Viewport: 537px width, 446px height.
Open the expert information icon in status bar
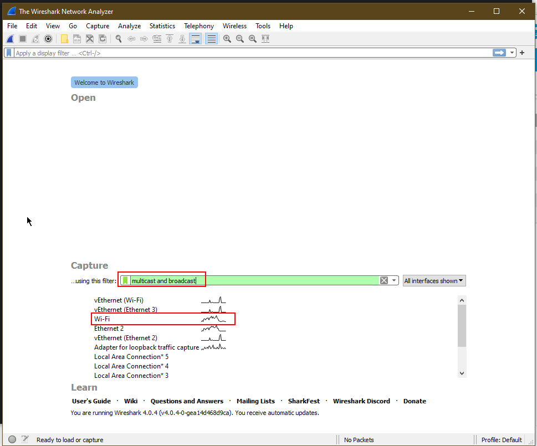[12, 439]
